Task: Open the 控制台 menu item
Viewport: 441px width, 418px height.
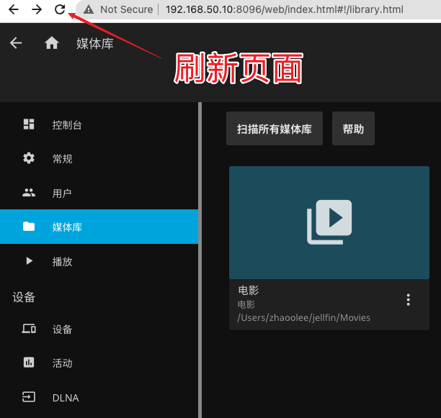Action: click(x=99, y=124)
